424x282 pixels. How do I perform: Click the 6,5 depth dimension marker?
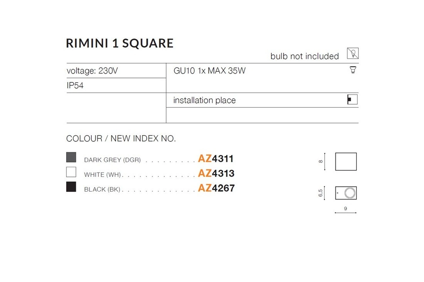pyautogui.click(x=321, y=193)
